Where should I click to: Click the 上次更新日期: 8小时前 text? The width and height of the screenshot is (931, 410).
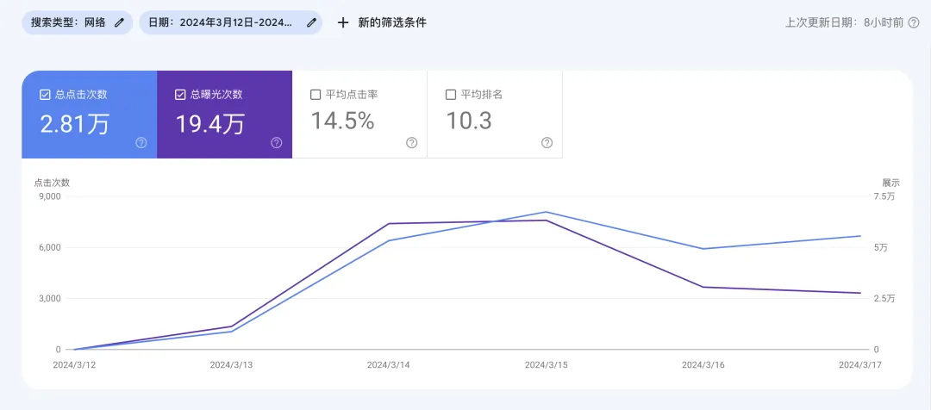coord(844,22)
